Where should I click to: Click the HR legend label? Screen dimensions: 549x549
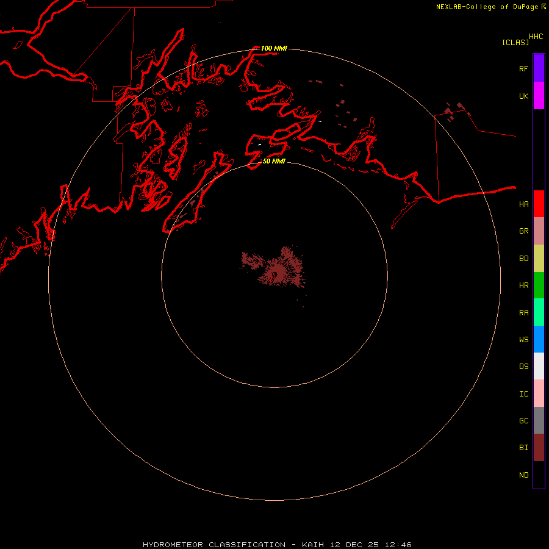point(523,285)
